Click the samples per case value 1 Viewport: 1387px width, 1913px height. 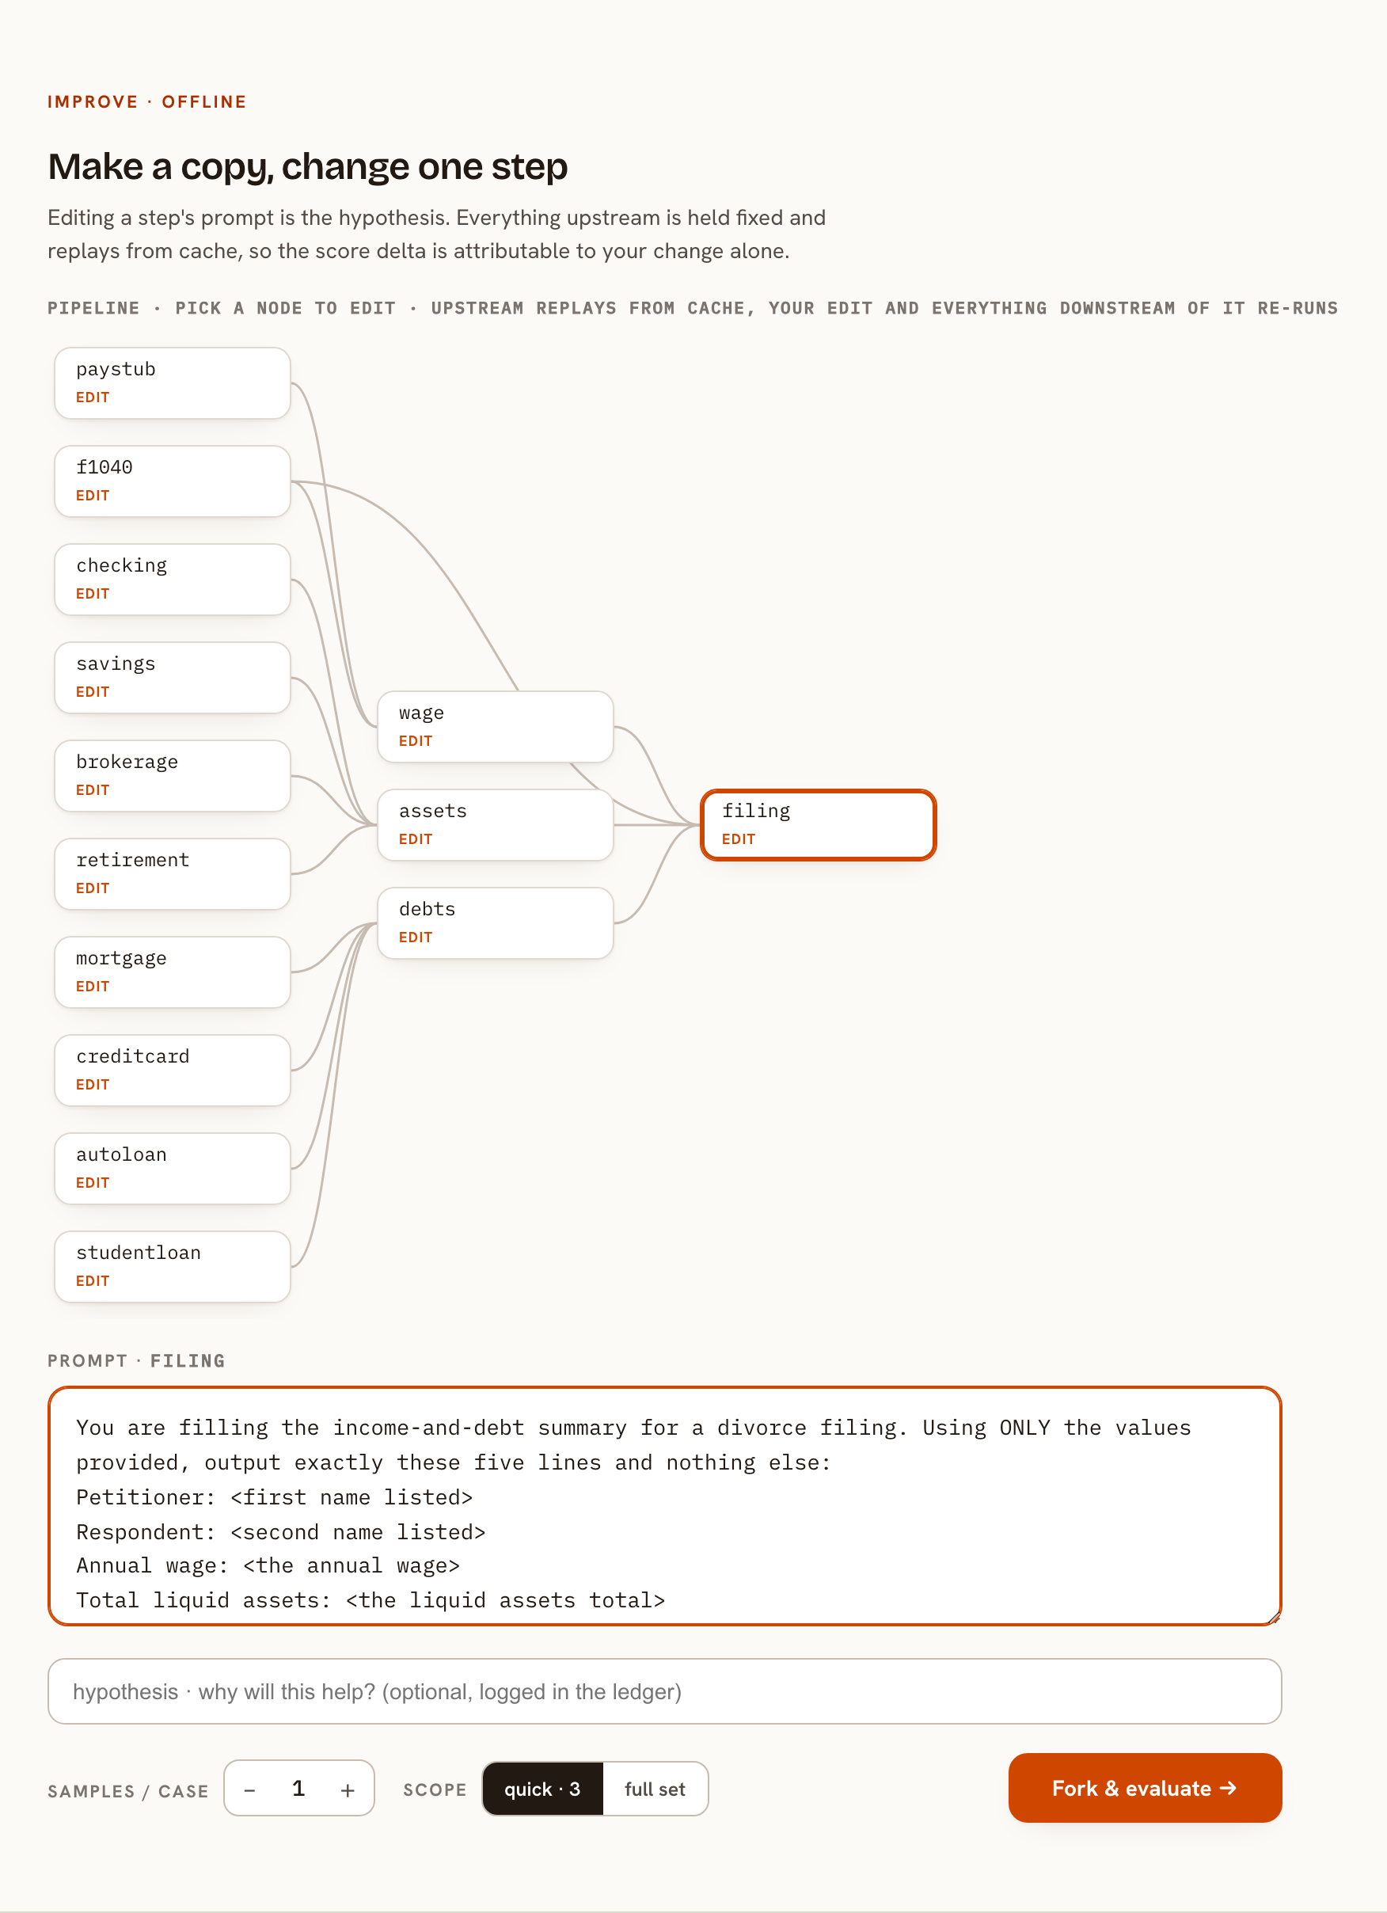(298, 1788)
